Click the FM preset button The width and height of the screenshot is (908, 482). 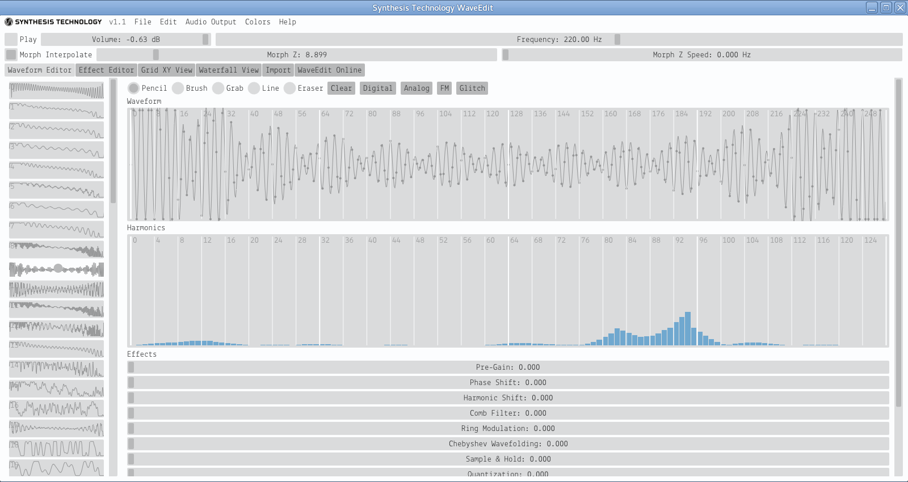(444, 88)
